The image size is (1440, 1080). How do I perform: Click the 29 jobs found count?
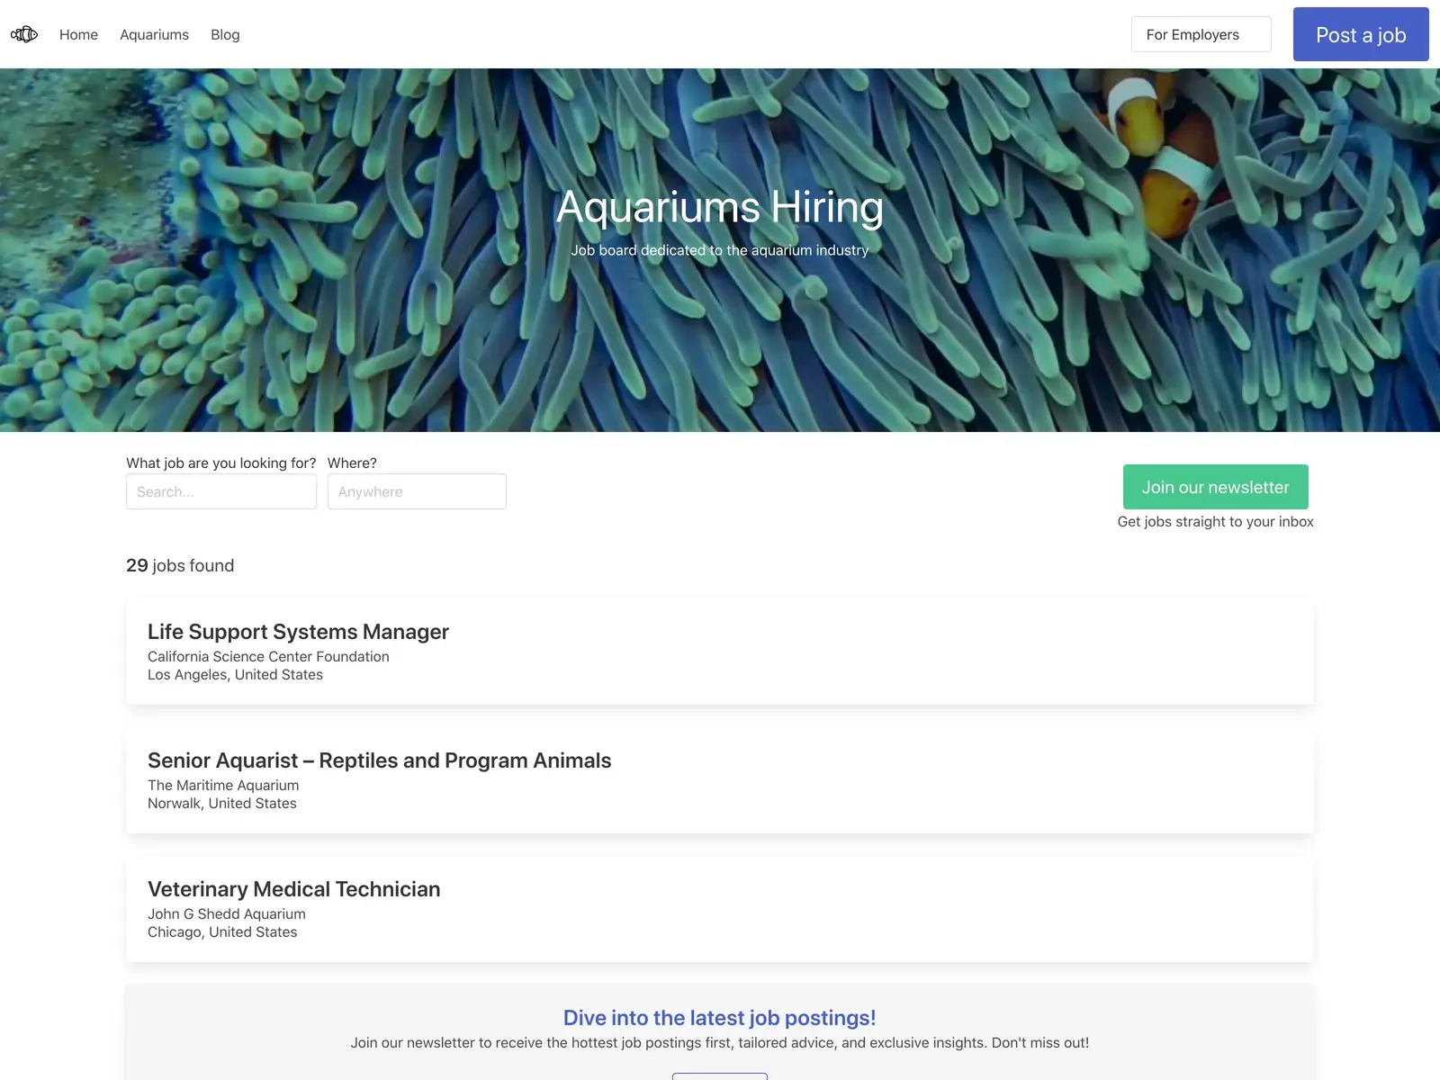click(x=180, y=565)
